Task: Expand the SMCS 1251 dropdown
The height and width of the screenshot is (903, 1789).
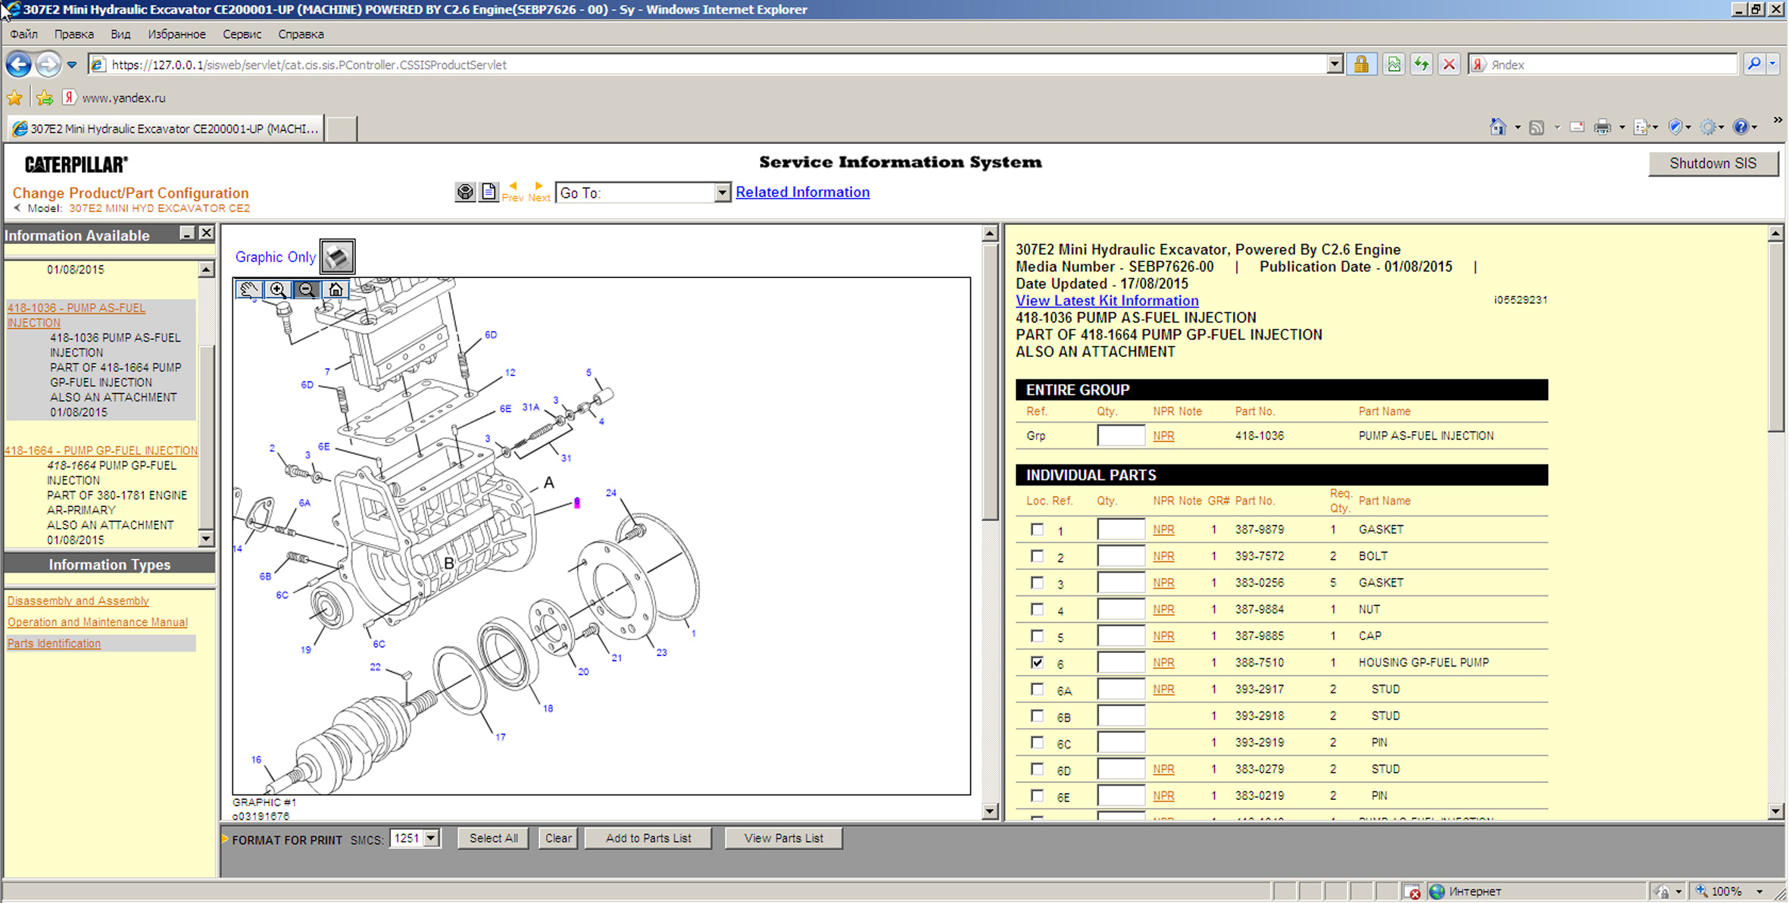Action: click(431, 839)
